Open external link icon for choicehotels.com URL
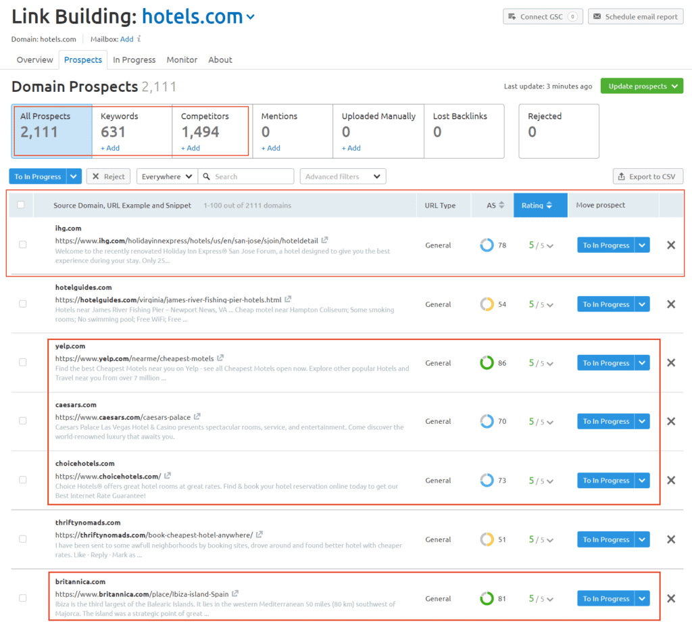The image size is (692, 628). [168, 476]
